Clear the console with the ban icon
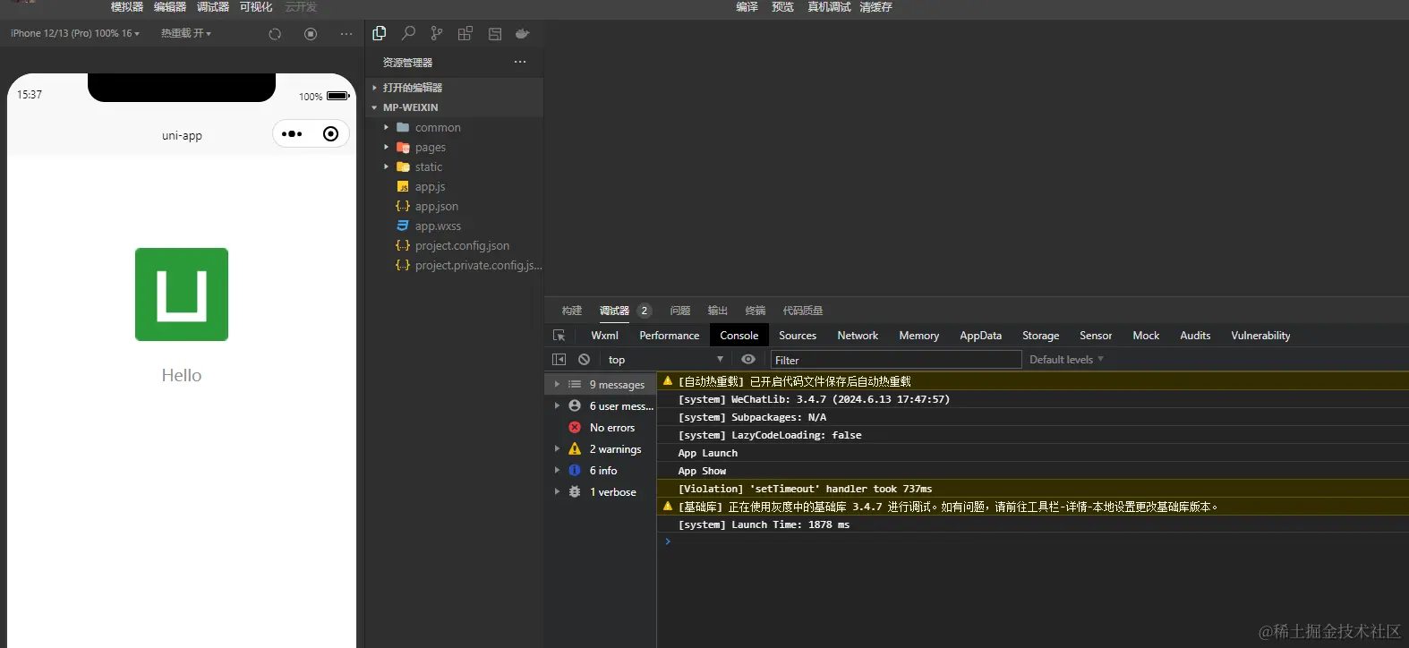Image resolution: width=1409 pixels, height=648 pixels. click(584, 360)
